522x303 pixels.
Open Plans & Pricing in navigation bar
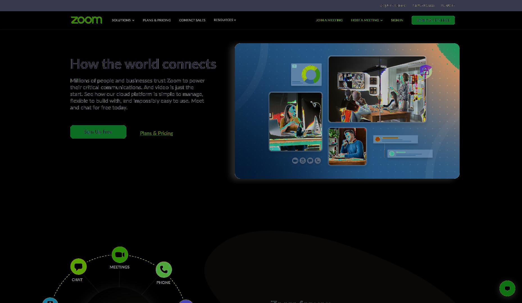tap(157, 20)
